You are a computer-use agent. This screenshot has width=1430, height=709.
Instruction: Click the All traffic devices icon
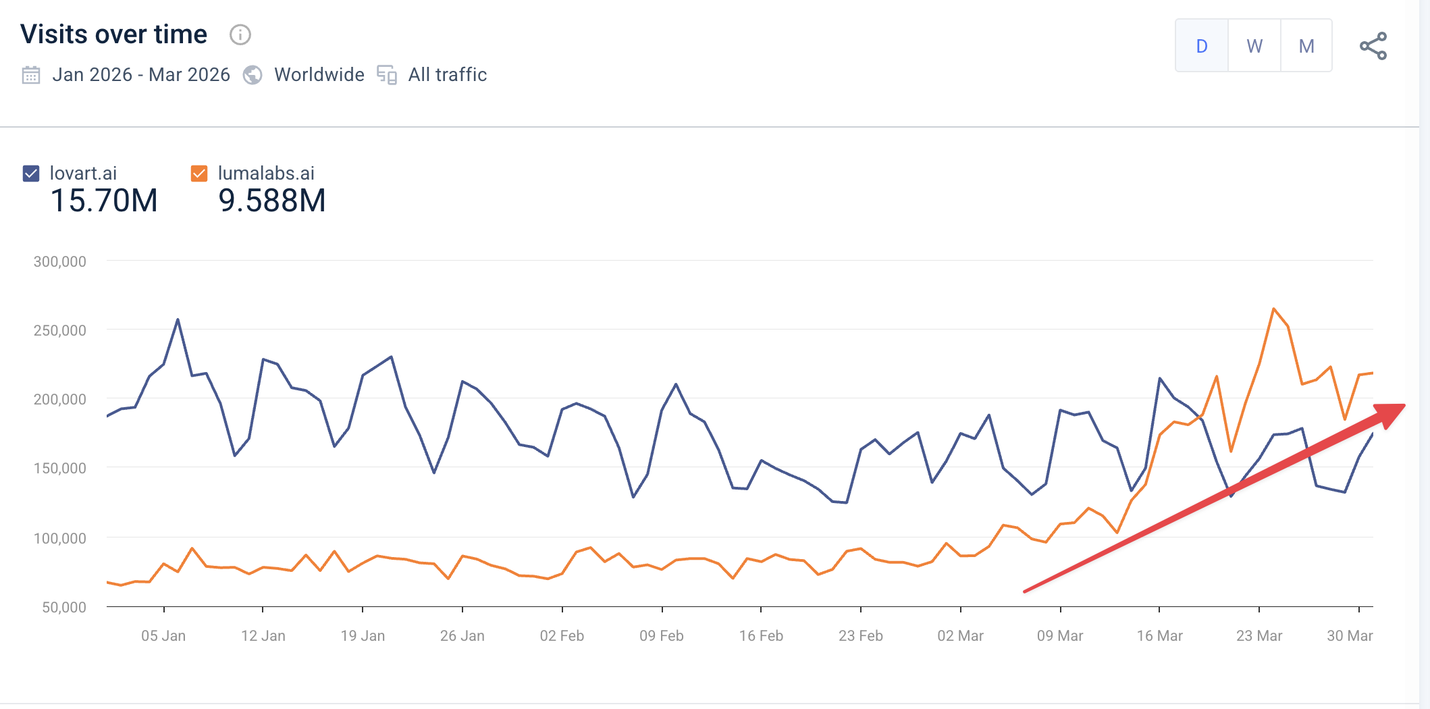point(387,74)
